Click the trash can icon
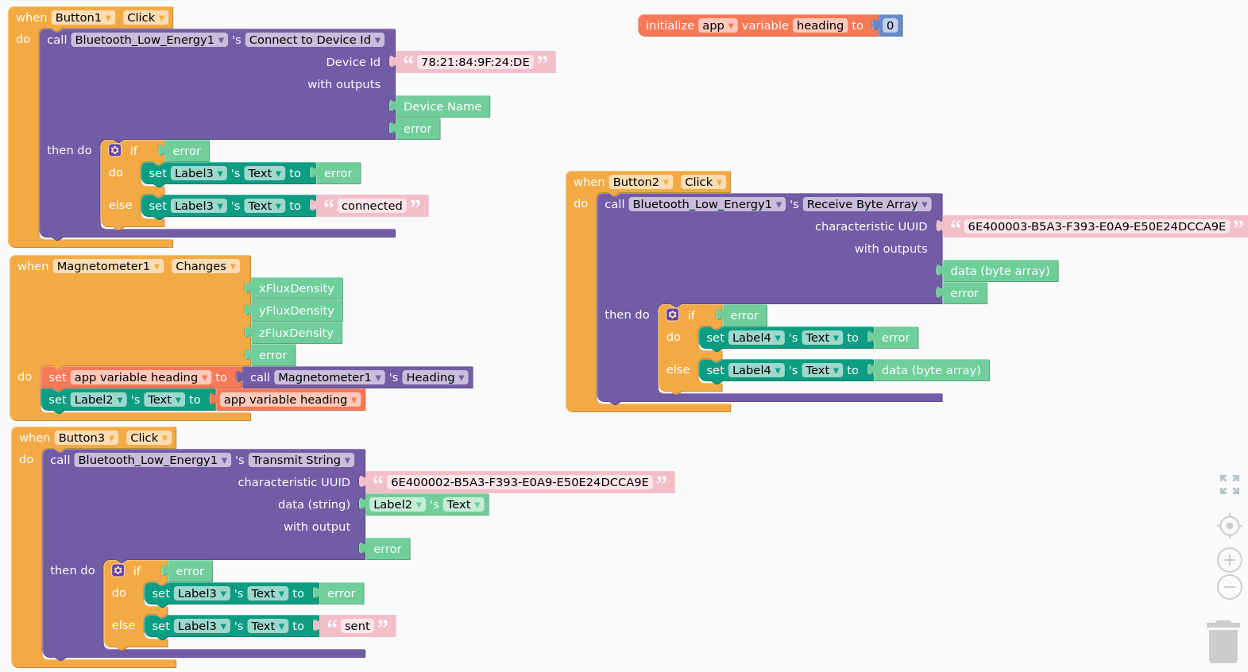Viewport: 1248px width, 672px height. [x=1223, y=642]
